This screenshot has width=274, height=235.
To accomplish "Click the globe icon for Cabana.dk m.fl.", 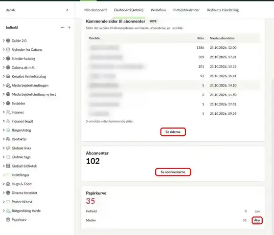I will [8, 67].
